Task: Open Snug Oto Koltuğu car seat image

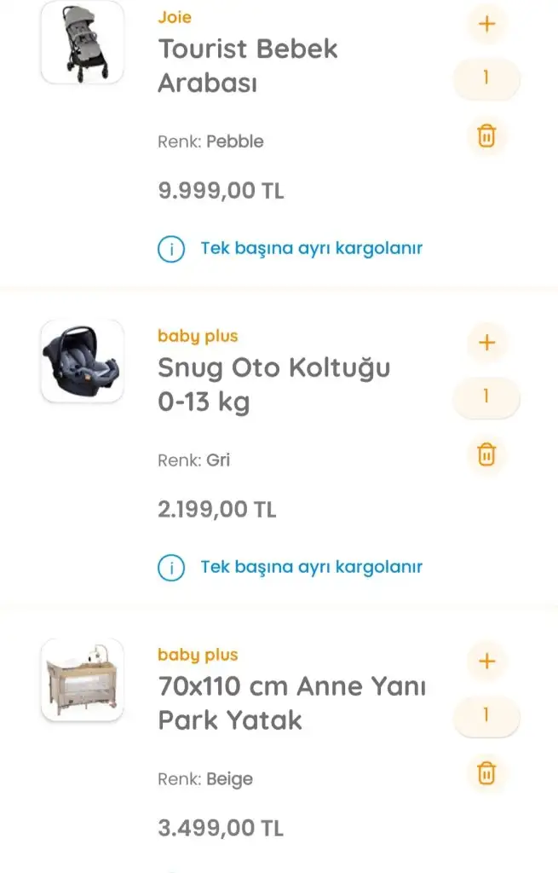Action: pyautogui.click(x=83, y=361)
